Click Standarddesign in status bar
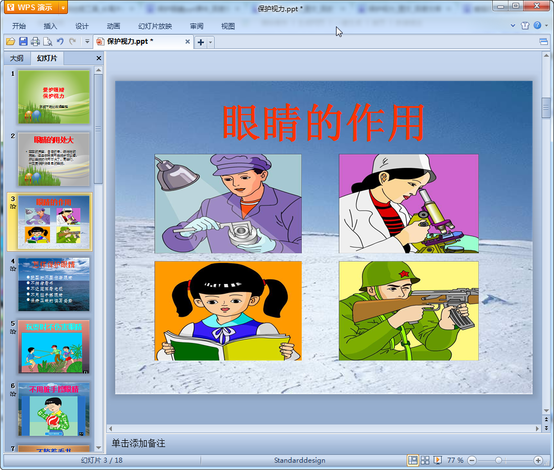The width and height of the screenshot is (554, 470). pyautogui.click(x=299, y=460)
